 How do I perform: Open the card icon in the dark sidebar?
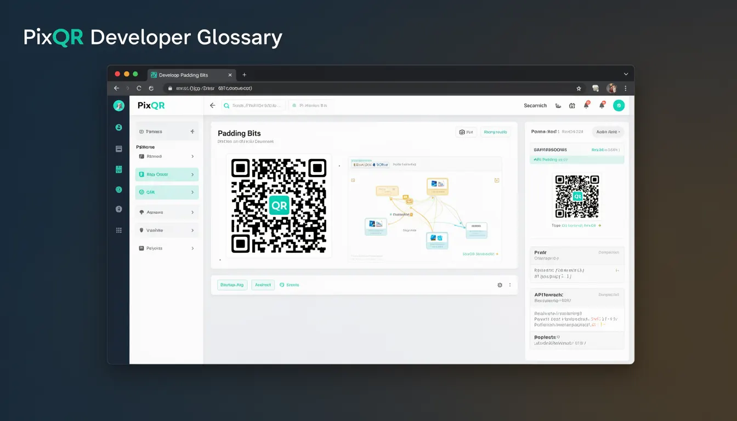click(118, 149)
